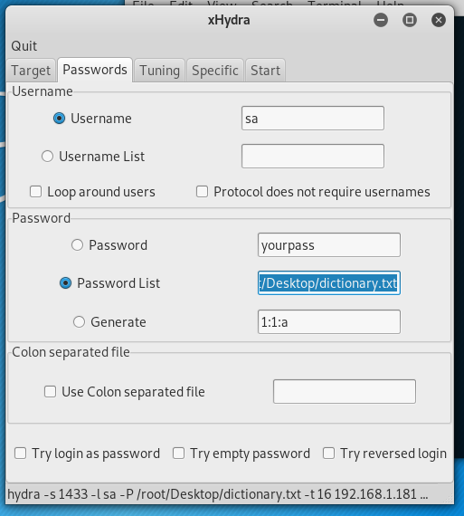Select the single Password radio option
464x516 pixels.
[x=77, y=245]
